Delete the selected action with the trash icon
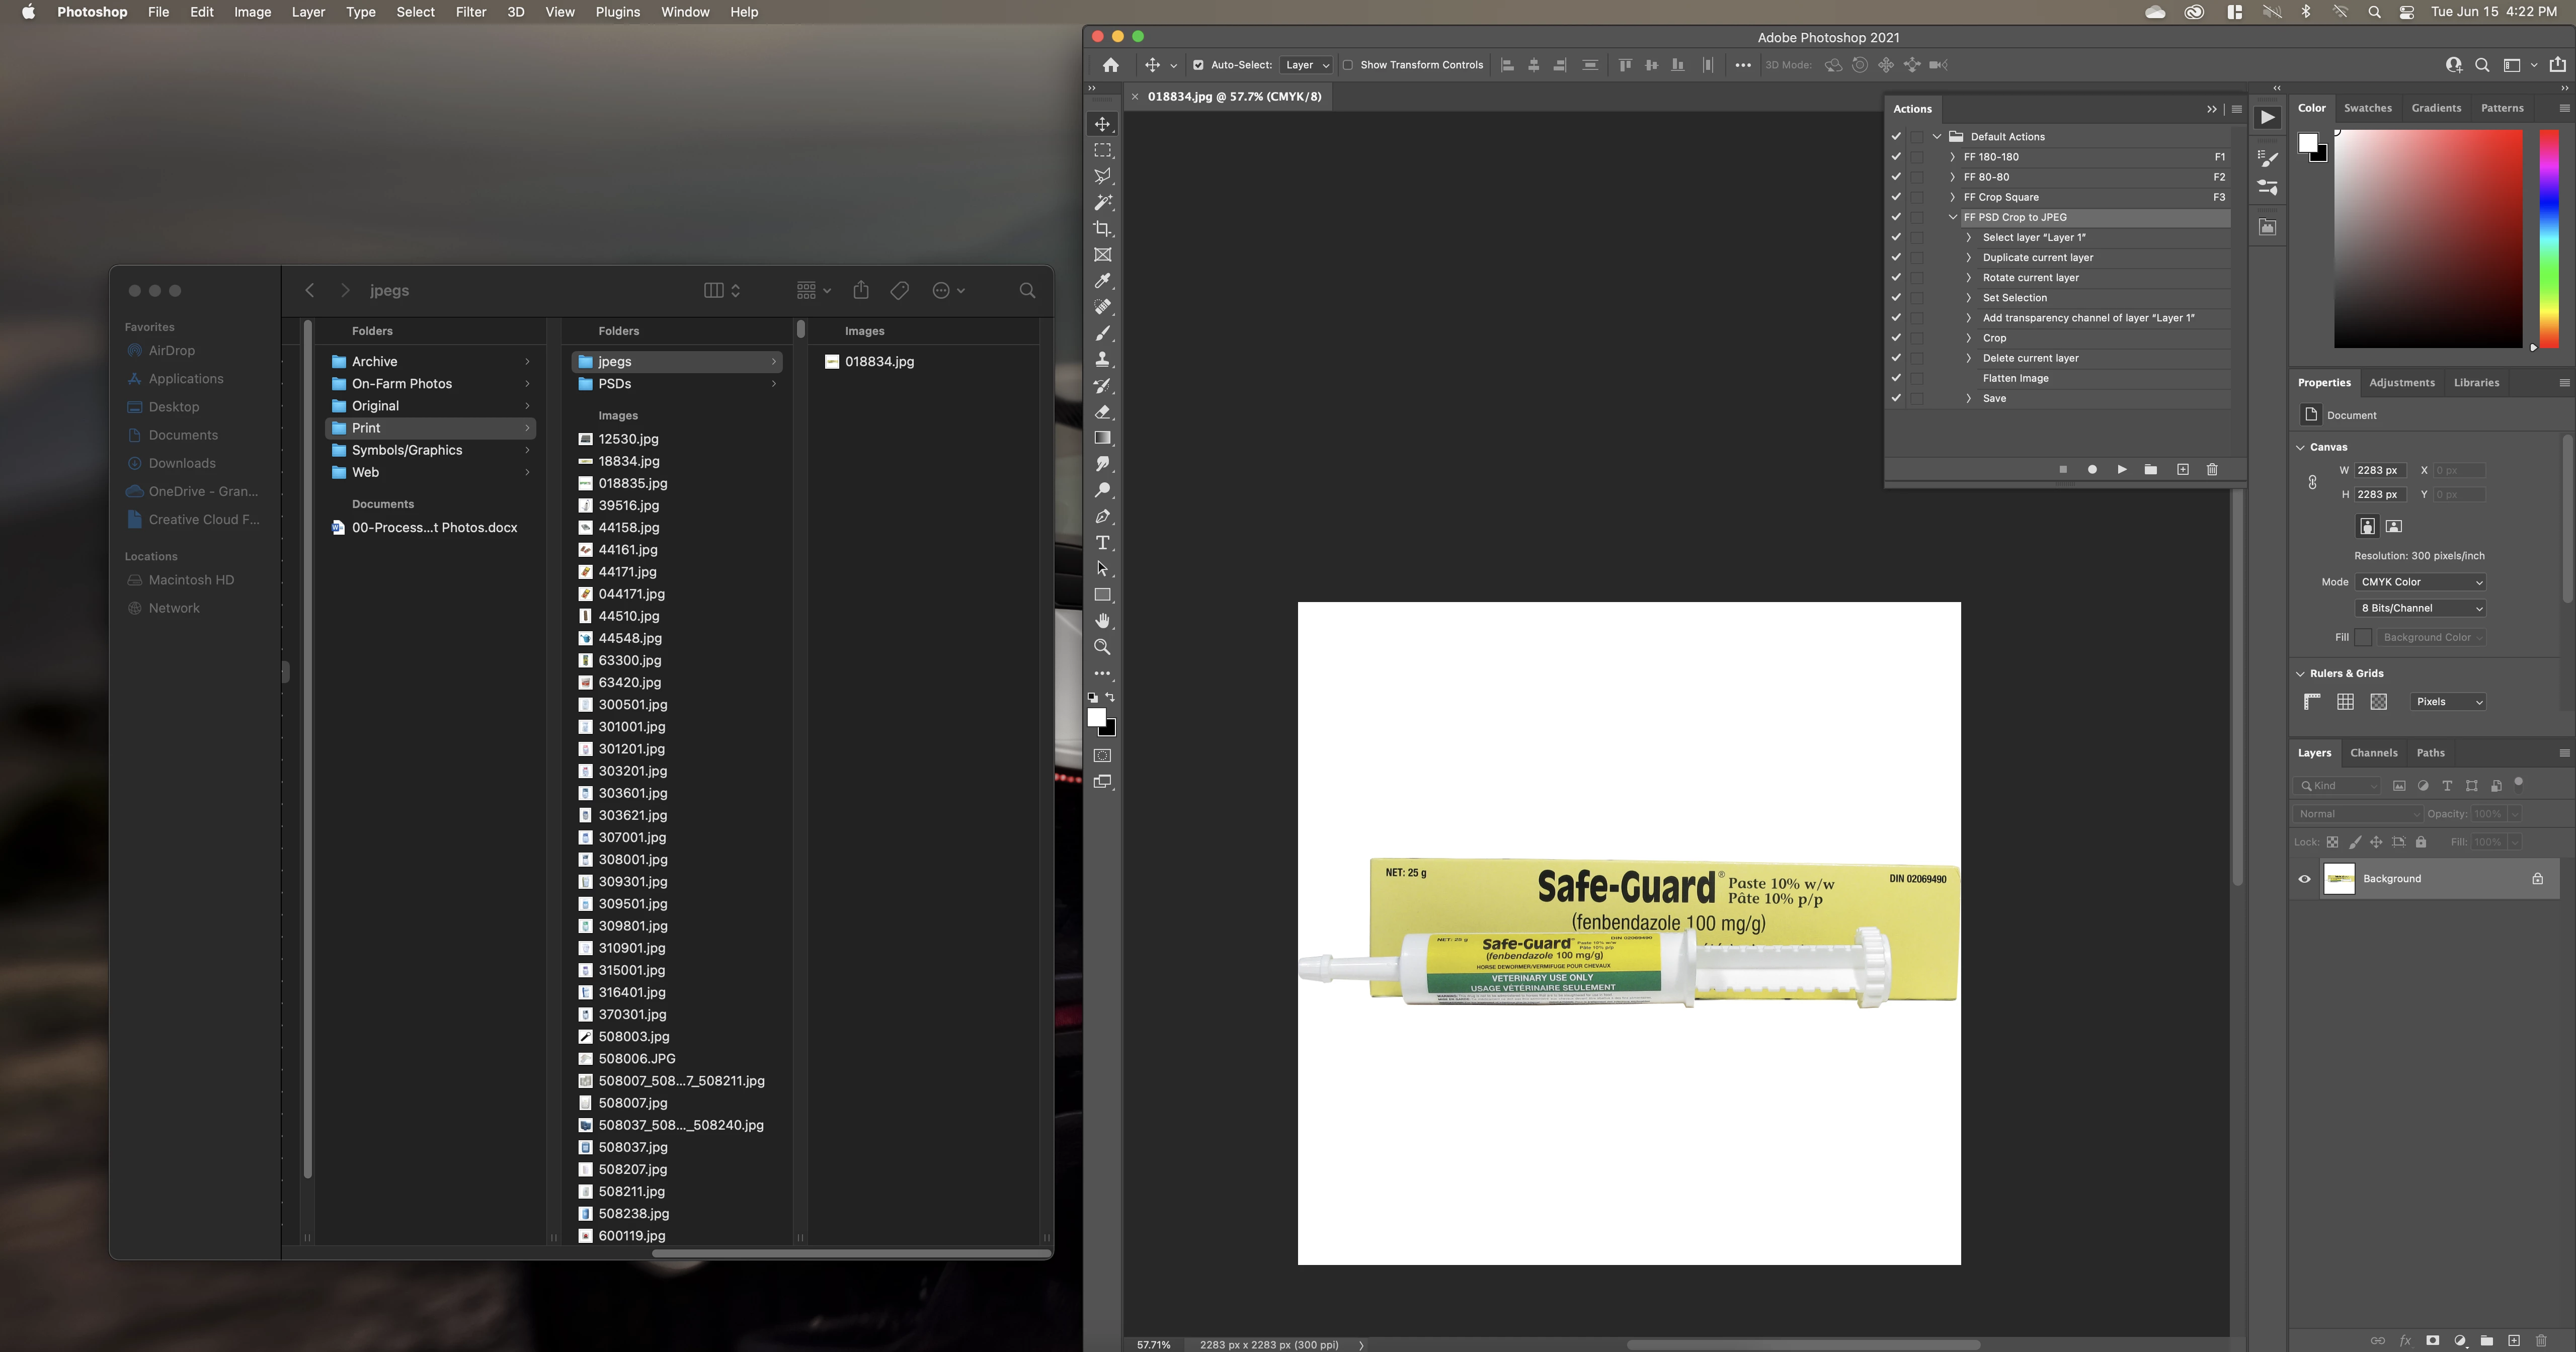This screenshot has height=1352, width=2576. click(2212, 469)
